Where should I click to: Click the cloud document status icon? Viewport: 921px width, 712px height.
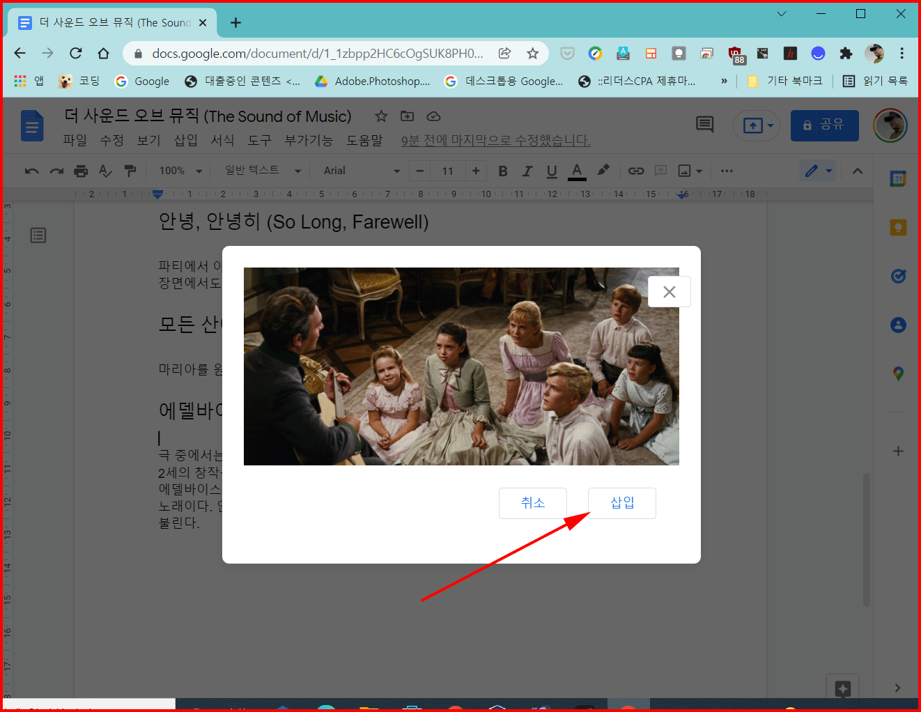point(433,116)
